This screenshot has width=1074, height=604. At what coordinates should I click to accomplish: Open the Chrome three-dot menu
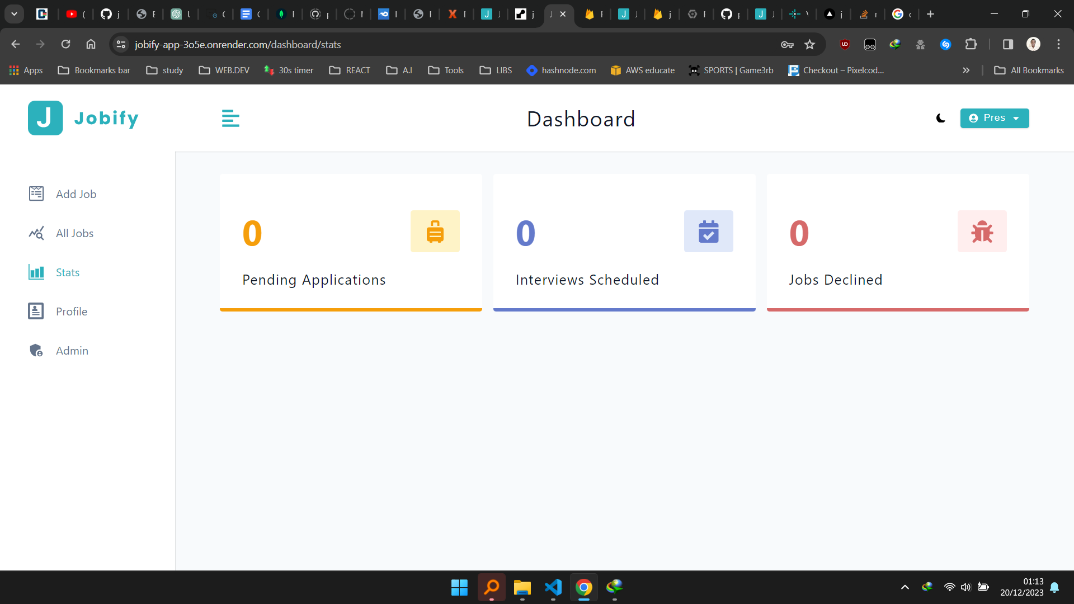point(1058,45)
